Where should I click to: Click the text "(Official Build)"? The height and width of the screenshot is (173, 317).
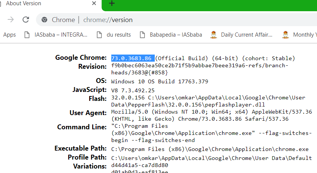[182, 58]
